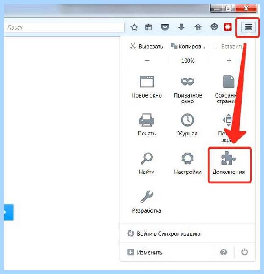Open the downloads arrow icon
The image size is (264, 274).
click(x=181, y=27)
